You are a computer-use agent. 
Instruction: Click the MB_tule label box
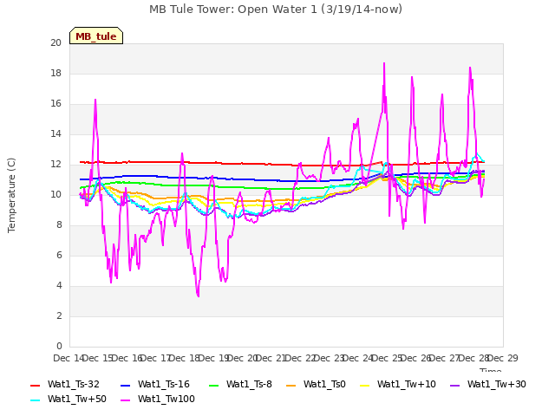(x=96, y=36)
